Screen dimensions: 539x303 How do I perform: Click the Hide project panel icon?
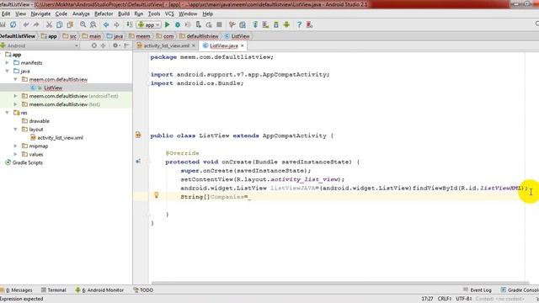[126, 45]
